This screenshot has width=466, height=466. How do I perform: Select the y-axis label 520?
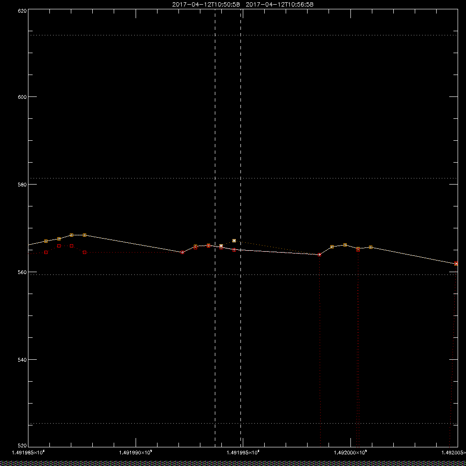click(22, 446)
